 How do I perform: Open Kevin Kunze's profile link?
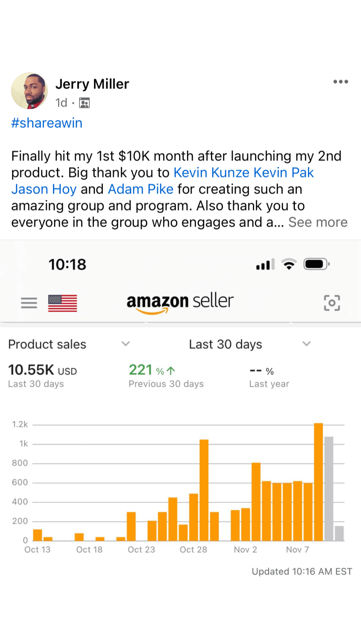[x=212, y=172]
